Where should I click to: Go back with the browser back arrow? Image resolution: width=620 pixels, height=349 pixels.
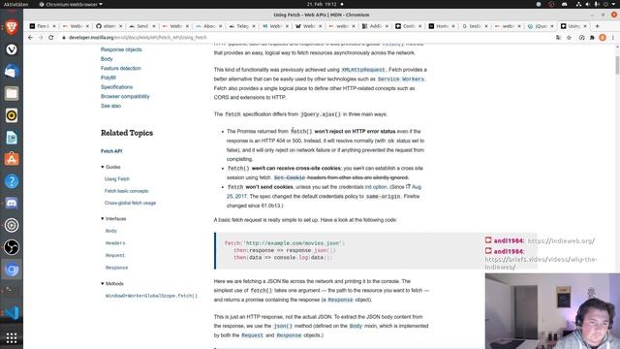[30, 38]
